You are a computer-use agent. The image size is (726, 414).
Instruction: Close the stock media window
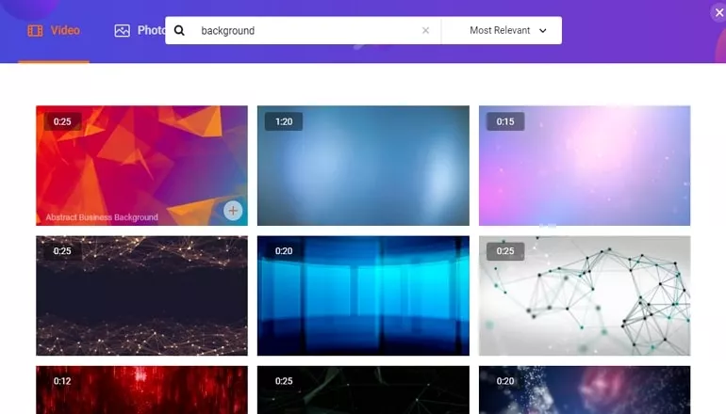[x=718, y=12]
